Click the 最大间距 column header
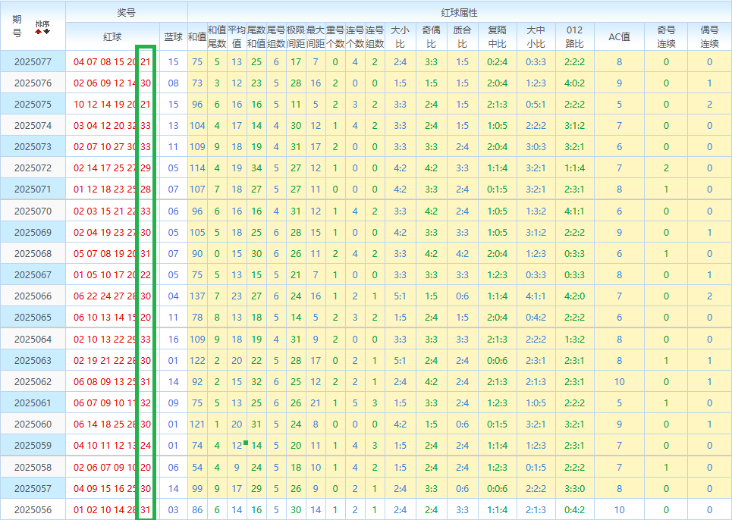Viewport: 732px width, 520px height. pos(316,37)
